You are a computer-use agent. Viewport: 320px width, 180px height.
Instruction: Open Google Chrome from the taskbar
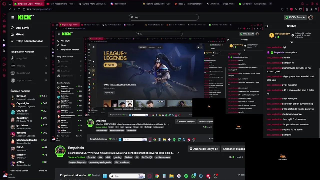pyautogui.click(x=157, y=176)
